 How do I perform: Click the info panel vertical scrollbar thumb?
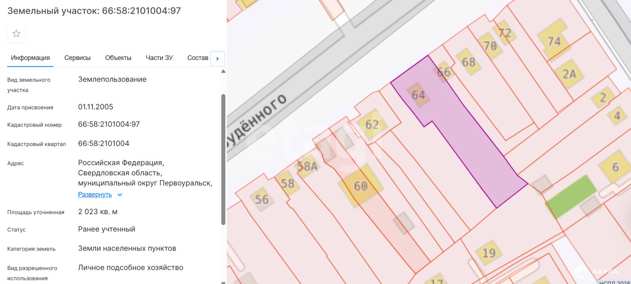pos(223,160)
